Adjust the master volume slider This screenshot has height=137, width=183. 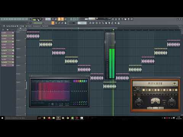(x=38, y=23)
